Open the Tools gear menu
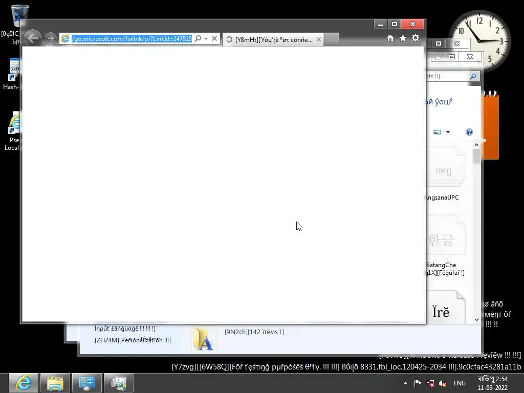Viewport: 524px width, 393px height. click(x=416, y=38)
